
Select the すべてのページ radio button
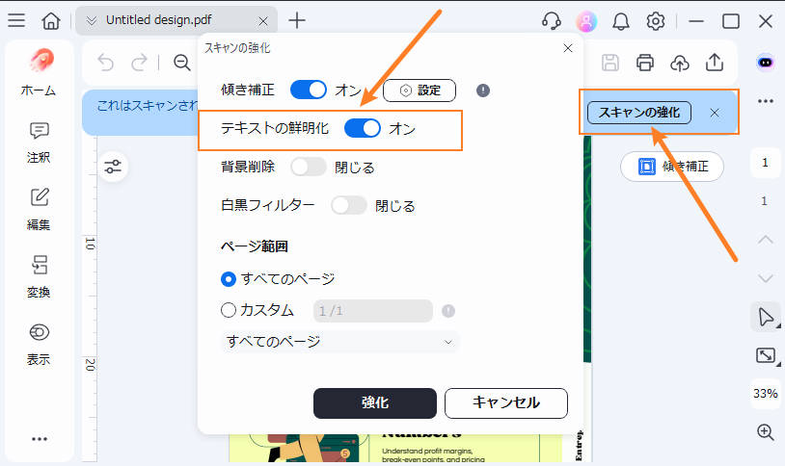click(x=229, y=279)
